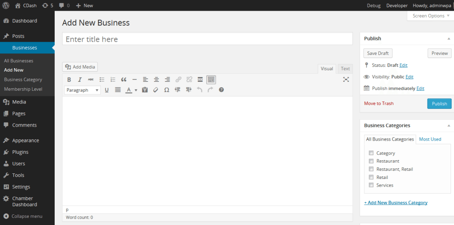Remove link icon in toolbar
The image size is (454, 225).
pos(189,80)
